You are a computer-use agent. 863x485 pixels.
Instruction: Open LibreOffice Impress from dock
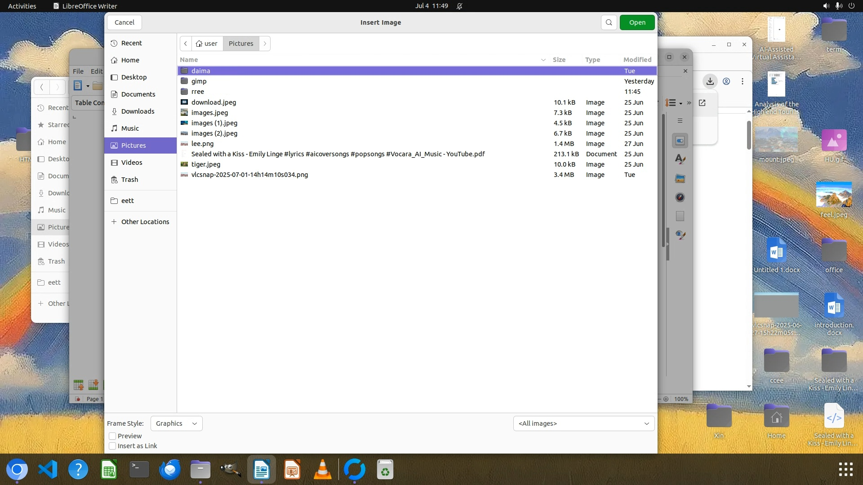[x=292, y=470]
